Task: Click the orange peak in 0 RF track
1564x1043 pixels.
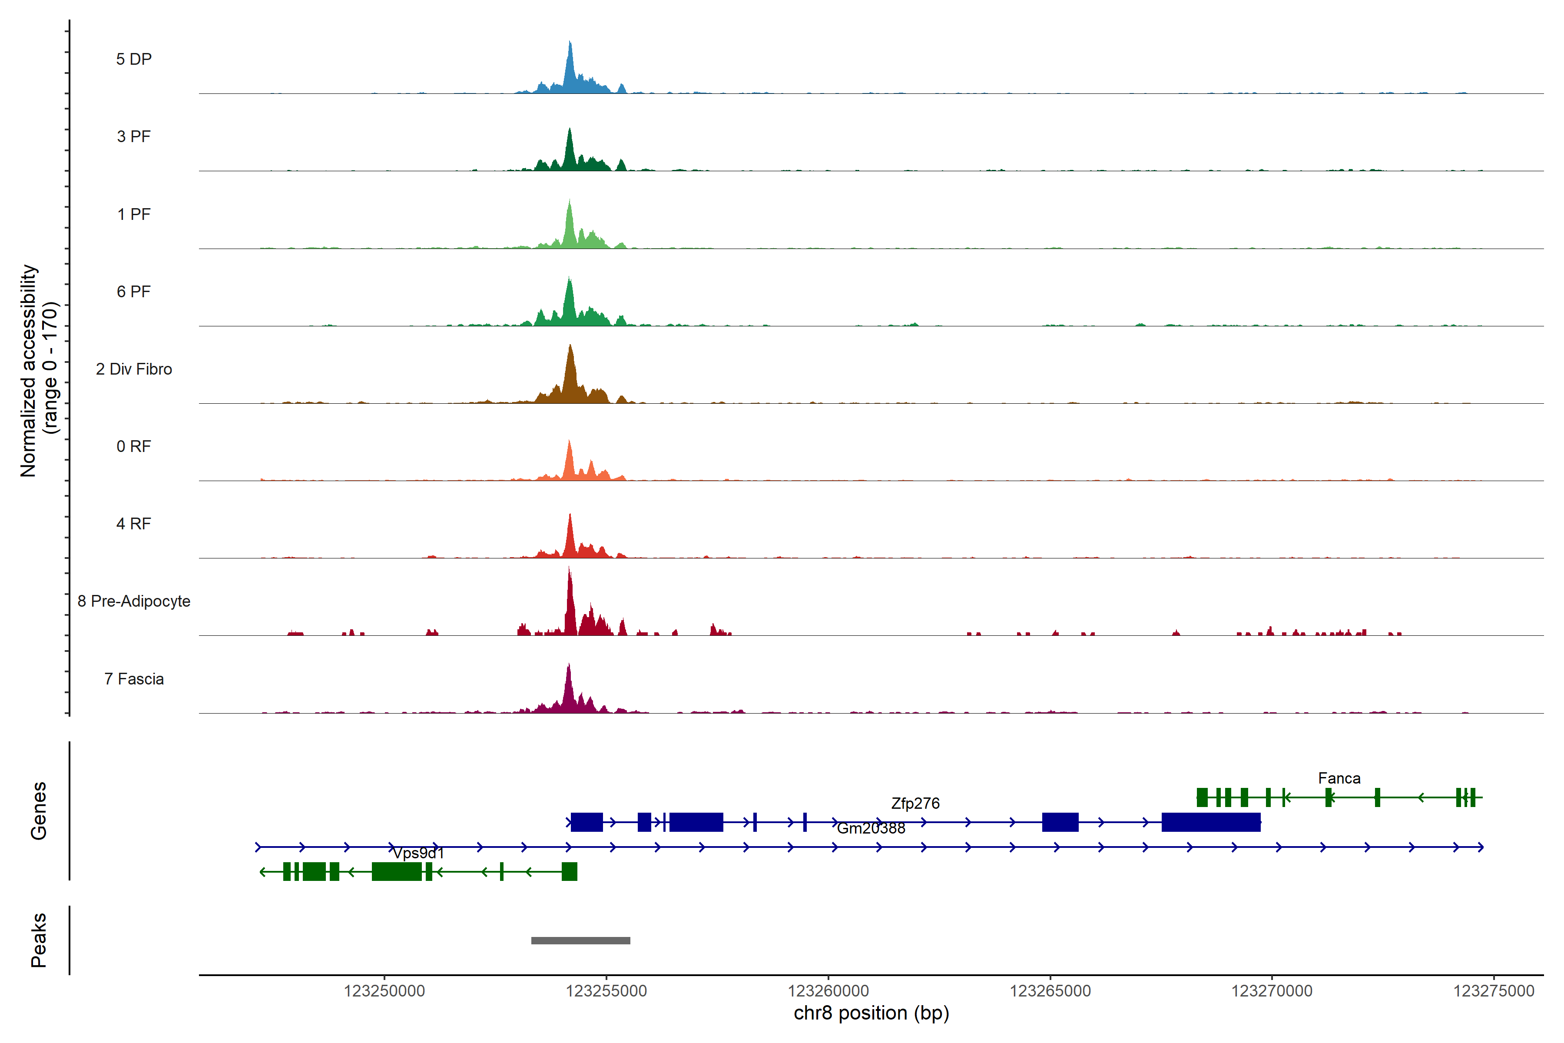Action: pyautogui.click(x=569, y=462)
